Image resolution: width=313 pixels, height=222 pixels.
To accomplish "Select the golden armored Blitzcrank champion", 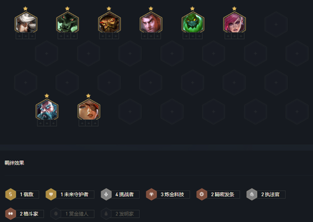I will 109,22.
